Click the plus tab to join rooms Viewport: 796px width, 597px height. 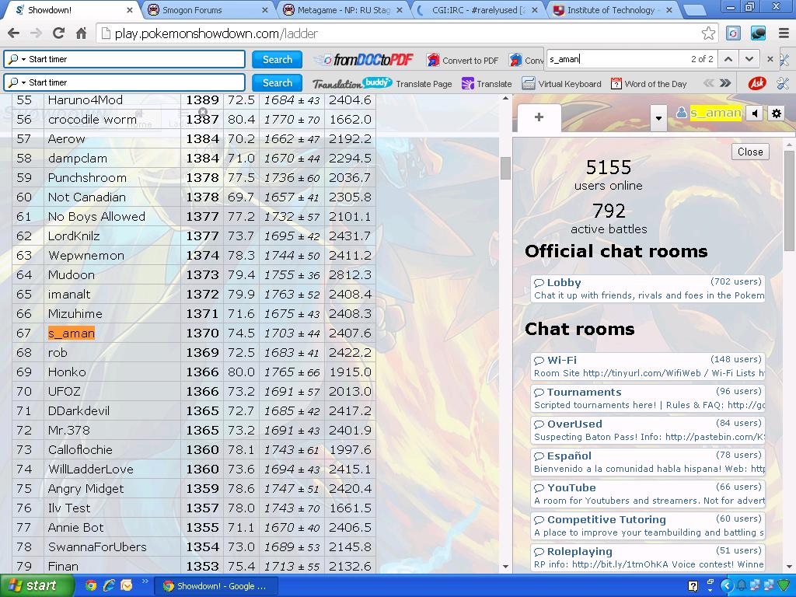tap(539, 117)
